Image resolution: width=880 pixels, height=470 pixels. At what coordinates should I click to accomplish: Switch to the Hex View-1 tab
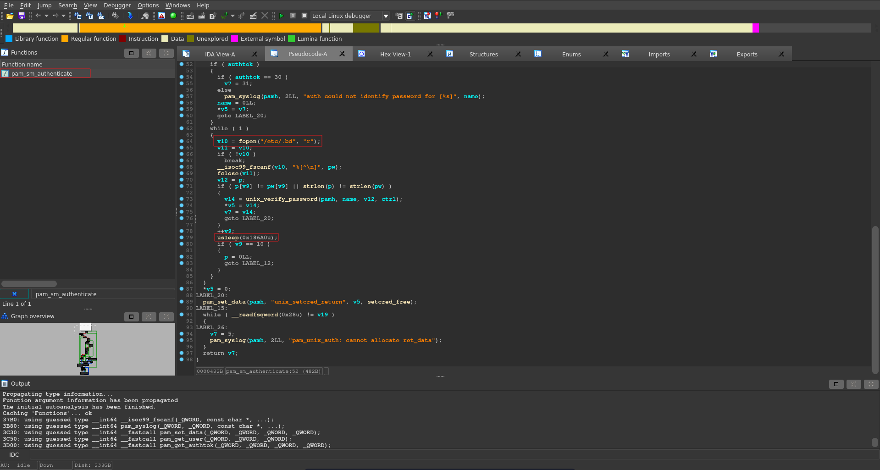pos(395,54)
